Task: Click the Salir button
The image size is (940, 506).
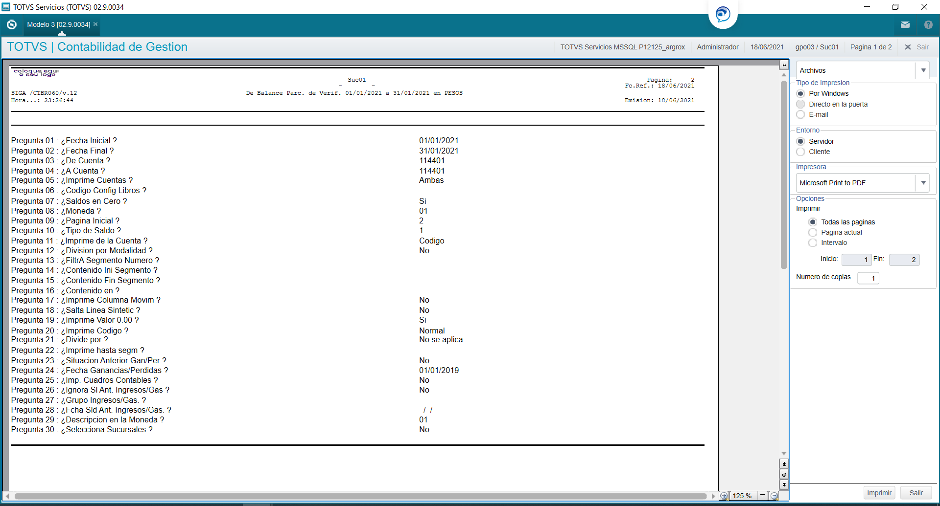Action: coord(916,493)
